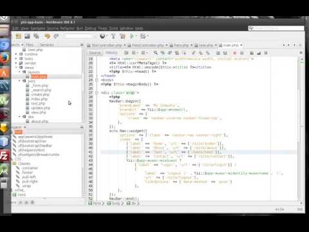The width and height of the screenshot is (309, 232).
Task: Click body in editor breadcrumb bar
Action: pyautogui.click(x=115, y=203)
